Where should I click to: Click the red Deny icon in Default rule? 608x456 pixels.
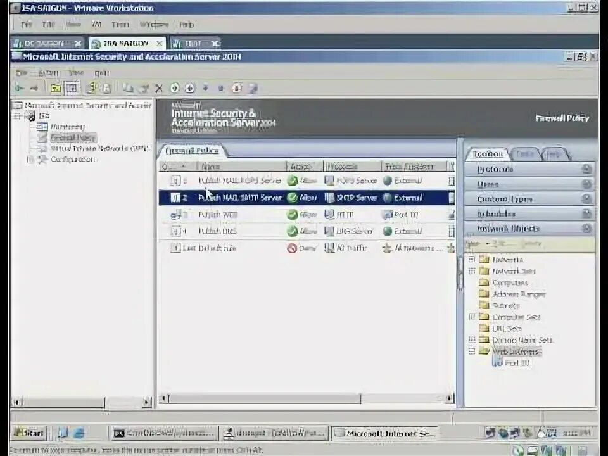point(292,248)
